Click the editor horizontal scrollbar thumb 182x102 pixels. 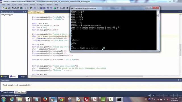tap(87, 76)
